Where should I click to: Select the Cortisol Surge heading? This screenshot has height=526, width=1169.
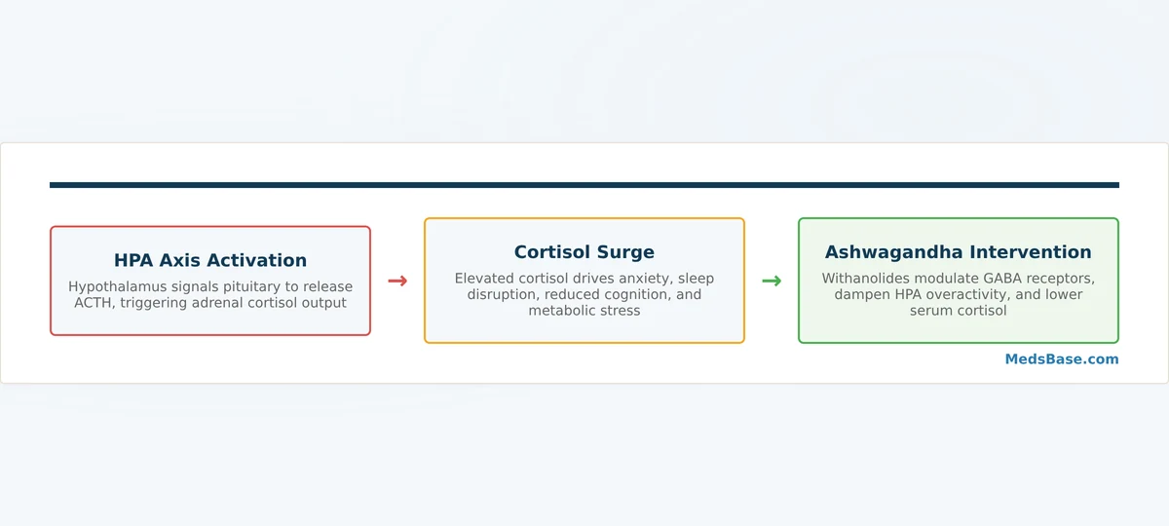coord(584,252)
